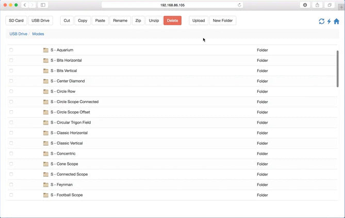Click the New Folder button
This screenshot has height=218, width=345.
pyautogui.click(x=223, y=21)
